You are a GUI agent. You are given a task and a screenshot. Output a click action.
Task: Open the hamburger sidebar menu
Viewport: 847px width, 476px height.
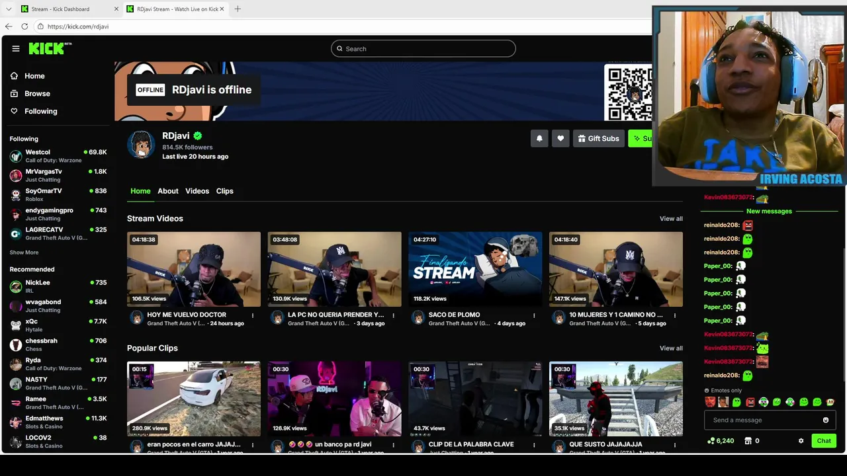pos(16,48)
